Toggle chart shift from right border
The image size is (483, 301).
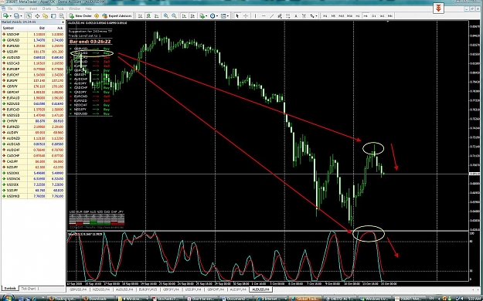pyautogui.click(x=192, y=15)
